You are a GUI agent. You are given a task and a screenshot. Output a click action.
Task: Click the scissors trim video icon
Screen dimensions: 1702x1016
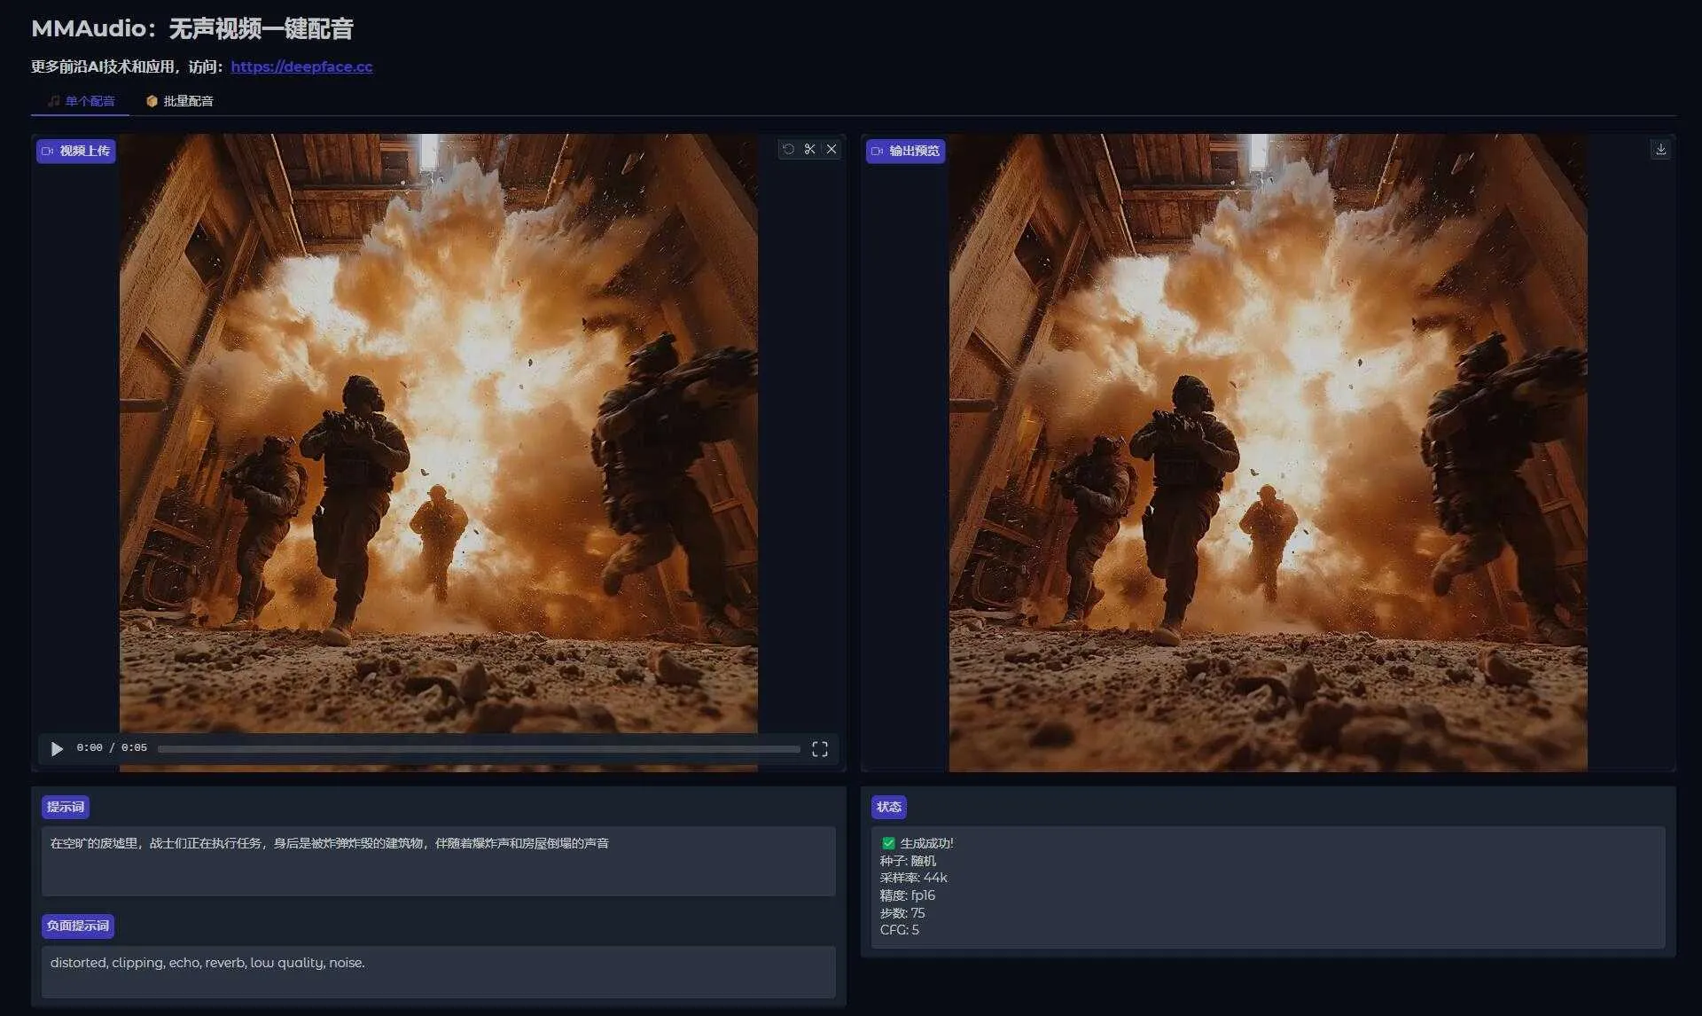(809, 150)
